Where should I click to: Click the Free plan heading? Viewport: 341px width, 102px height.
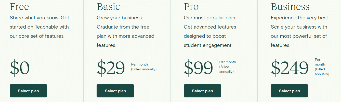coord(19,7)
